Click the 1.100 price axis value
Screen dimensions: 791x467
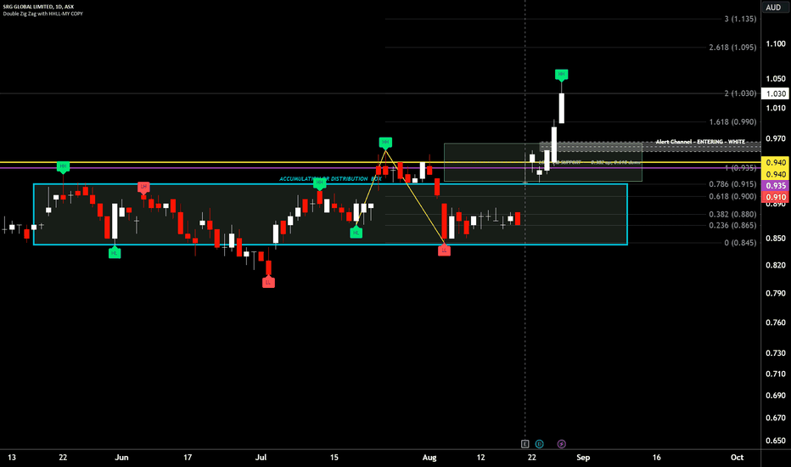pyautogui.click(x=776, y=44)
